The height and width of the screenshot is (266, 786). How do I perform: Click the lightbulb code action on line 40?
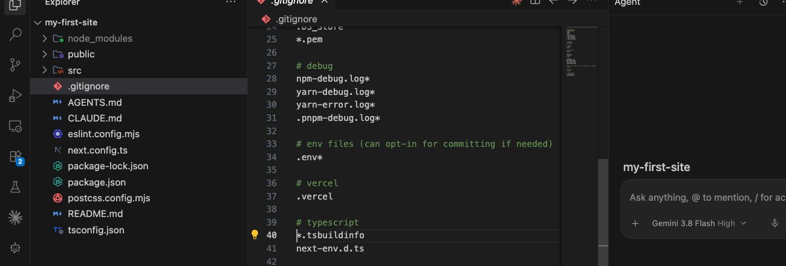click(255, 235)
